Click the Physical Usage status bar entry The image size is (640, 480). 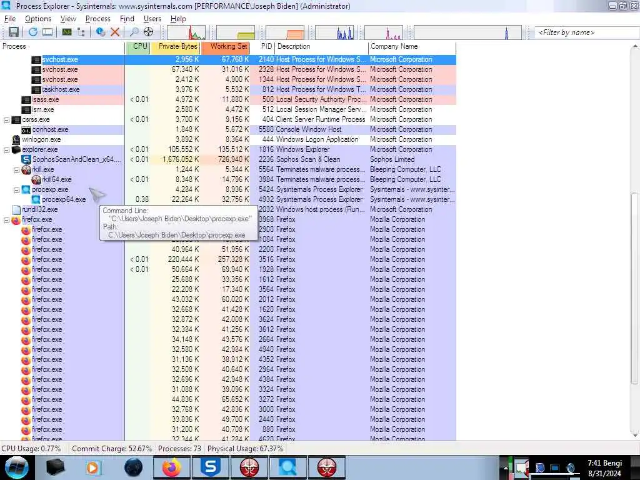(245, 449)
